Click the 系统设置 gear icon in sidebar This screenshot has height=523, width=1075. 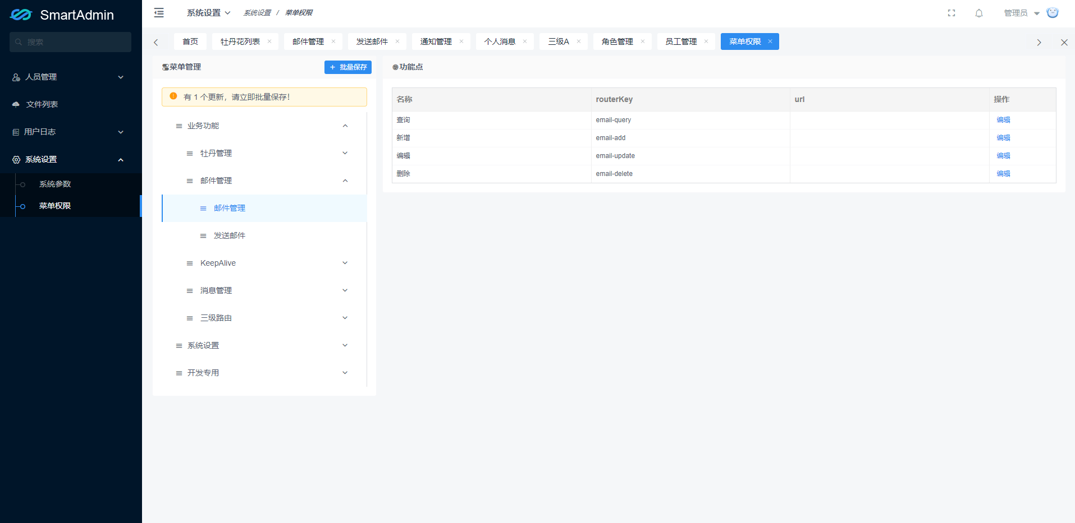point(16,160)
